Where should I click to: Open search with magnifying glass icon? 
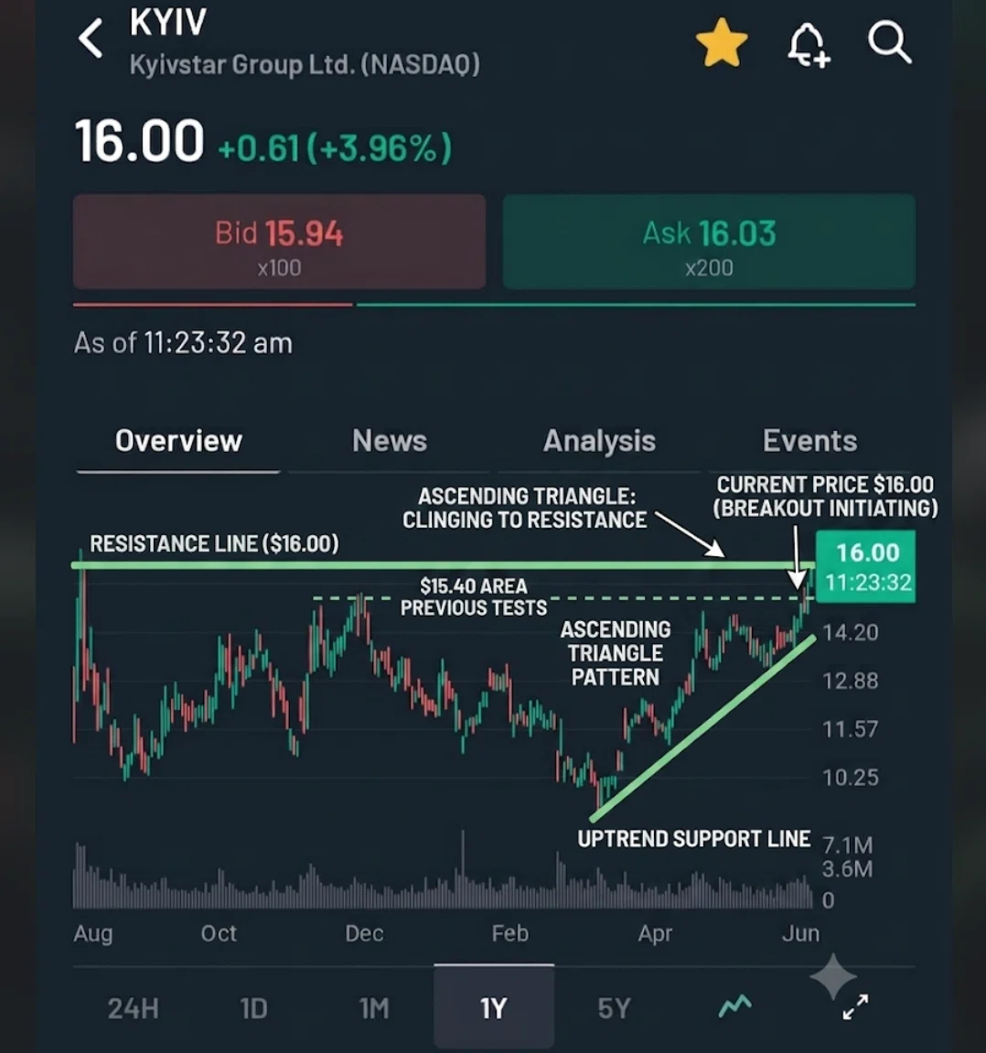pyautogui.click(x=889, y=42)
